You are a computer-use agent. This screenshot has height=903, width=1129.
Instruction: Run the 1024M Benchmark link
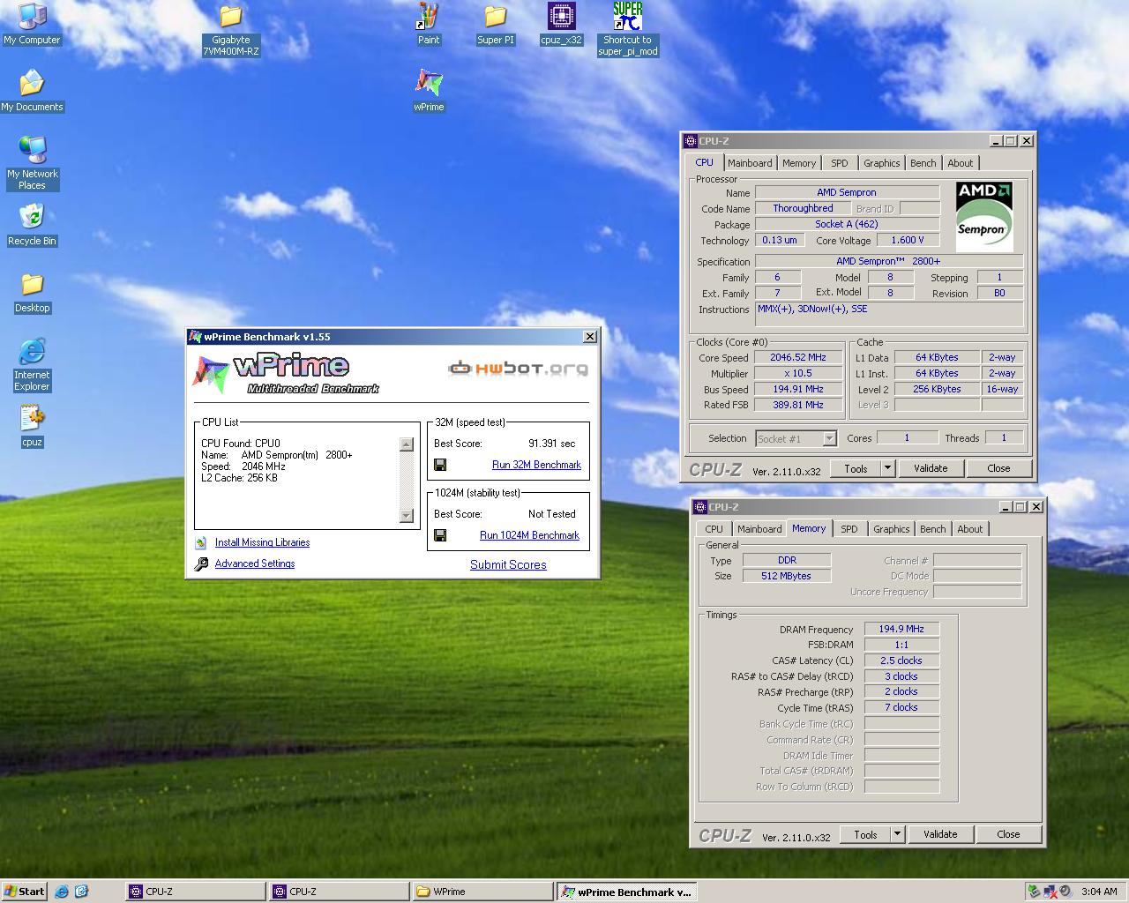529,535
